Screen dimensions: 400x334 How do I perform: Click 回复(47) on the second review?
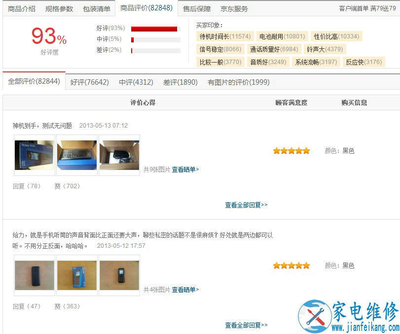(27, 306)
